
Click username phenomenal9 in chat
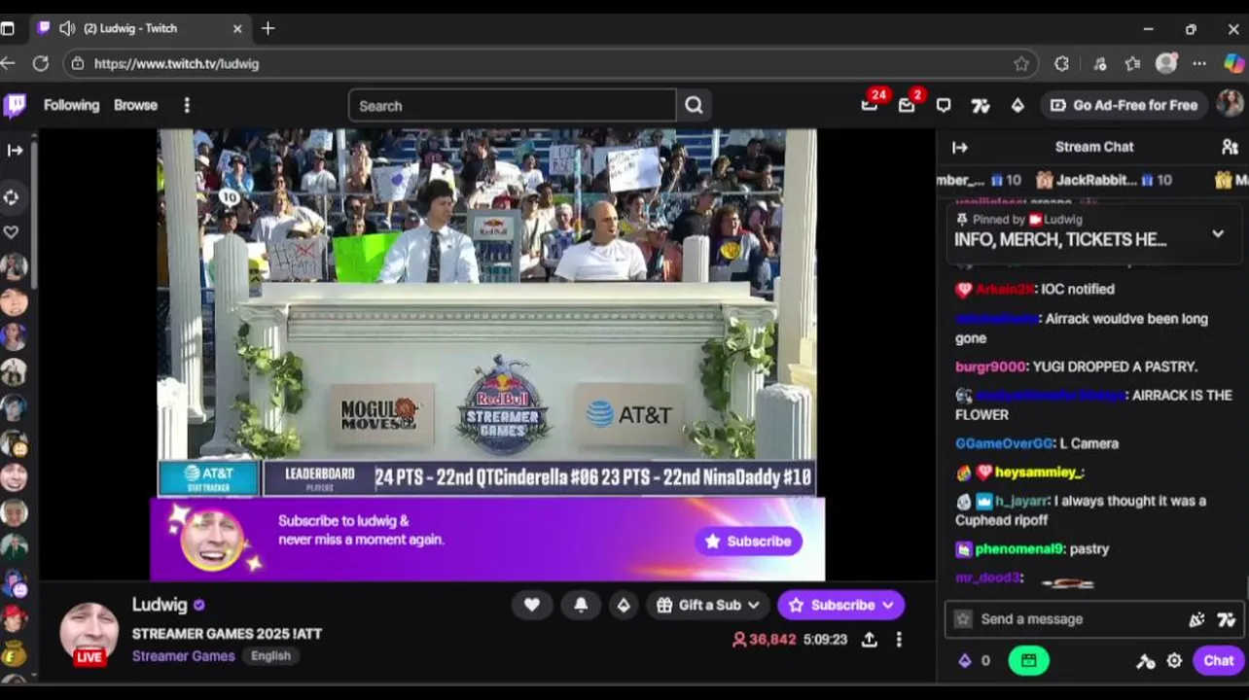point(1019,549)
